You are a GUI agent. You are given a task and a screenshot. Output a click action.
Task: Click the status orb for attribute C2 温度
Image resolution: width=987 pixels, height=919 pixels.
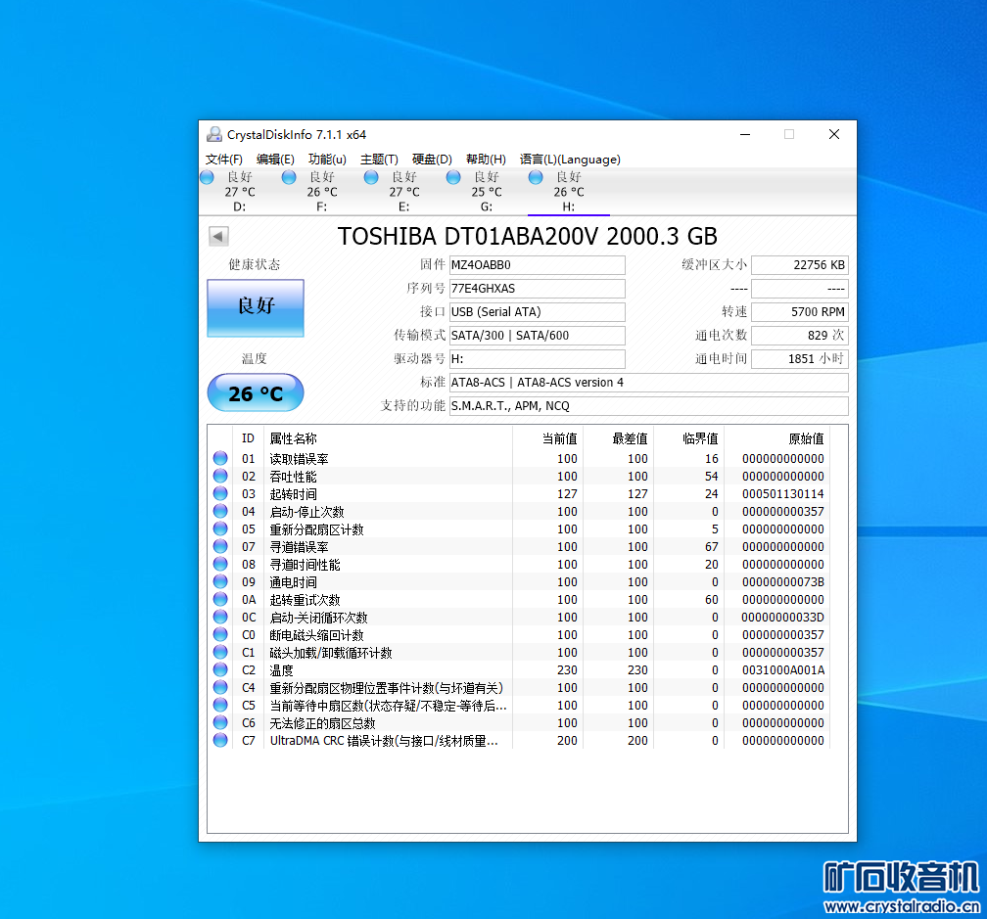[x=220, y=670]
